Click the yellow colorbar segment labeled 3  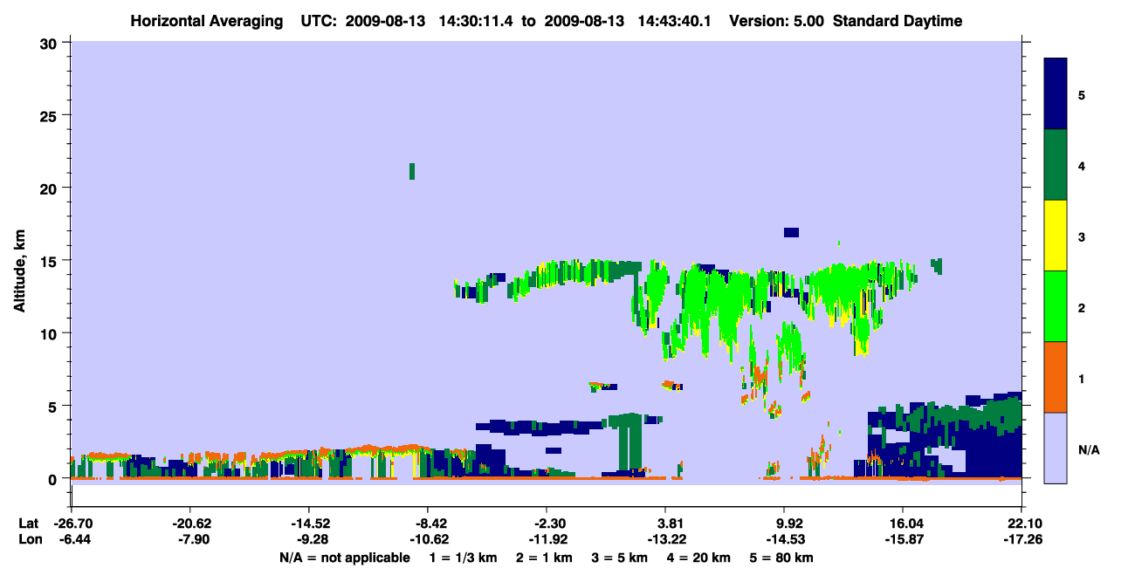click(1056, 236)
